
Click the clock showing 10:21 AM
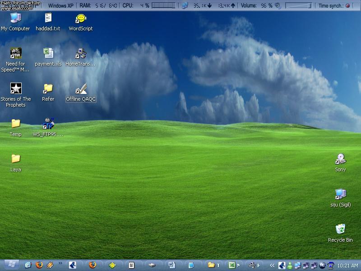coord(347,266)
